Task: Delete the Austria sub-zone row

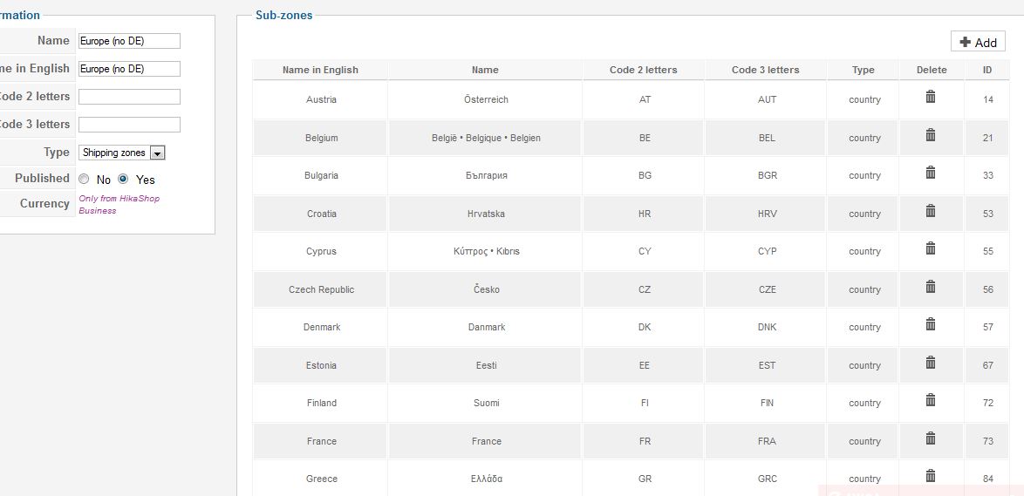Action: coord(931,97)
